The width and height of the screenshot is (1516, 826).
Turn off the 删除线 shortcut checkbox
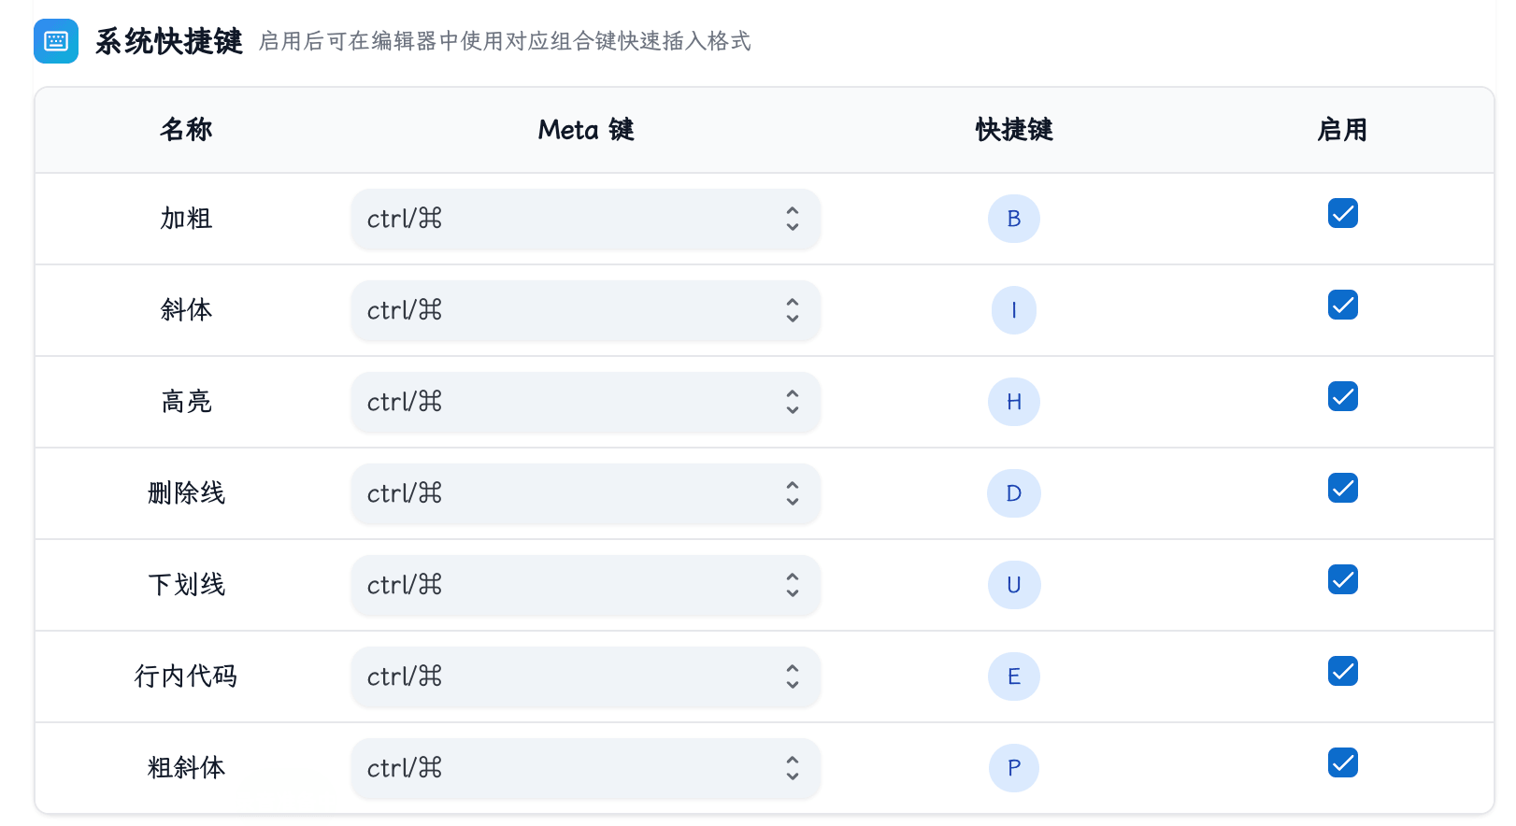(x=1343, y=488)
